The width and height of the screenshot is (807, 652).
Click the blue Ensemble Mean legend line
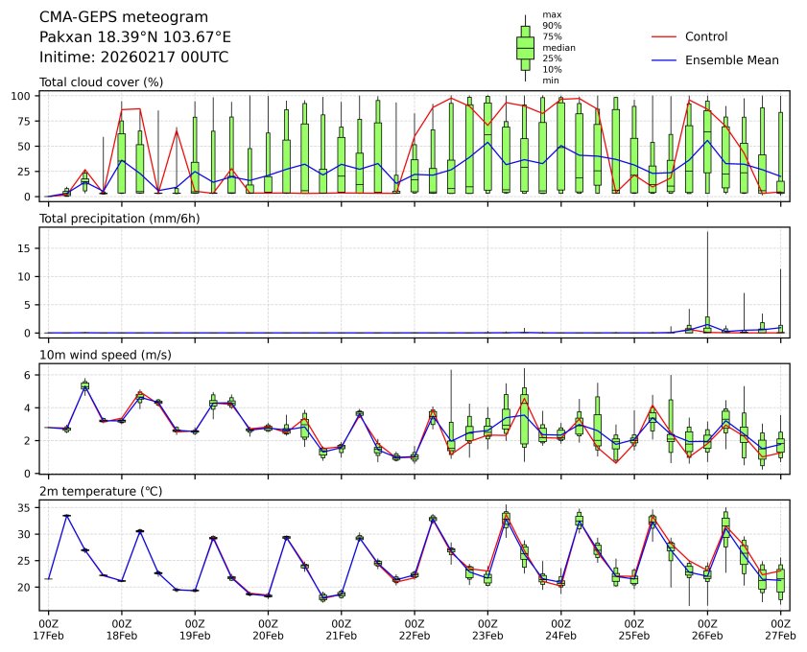pos(664,59)
